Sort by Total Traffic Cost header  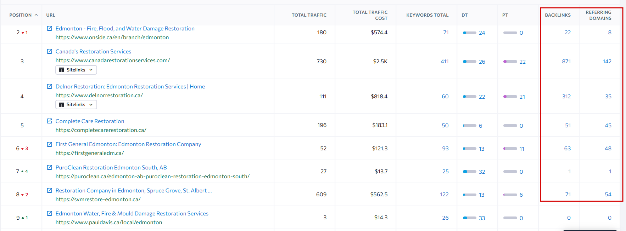370,15
